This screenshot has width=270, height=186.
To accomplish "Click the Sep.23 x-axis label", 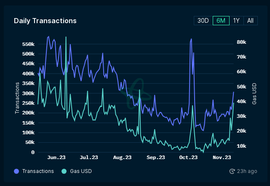I will (x=155, y=157).
